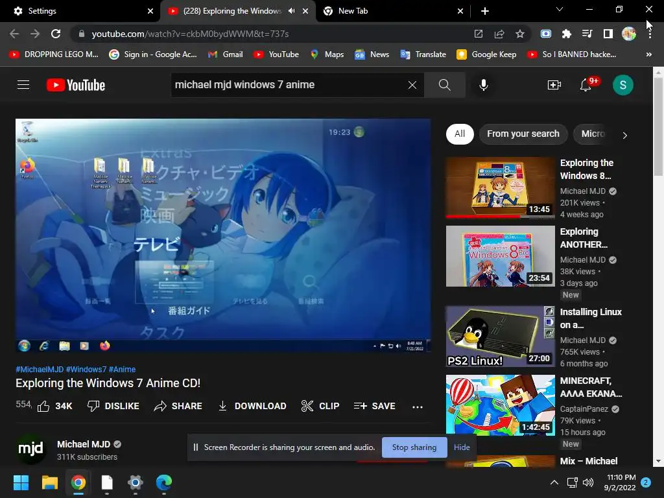Hide the screen sharing bar
Image resolution: width=664 pixels, height=498 pixels.
(x=462, y=447)
